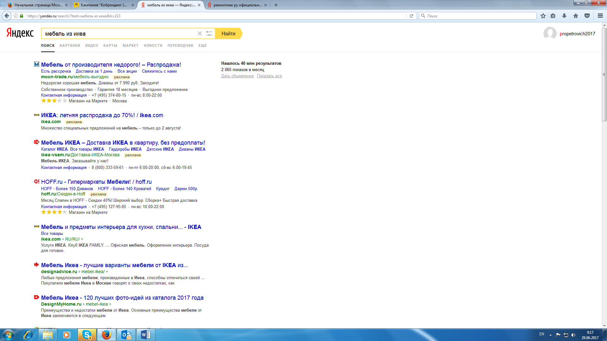The width and height of the screenshot is (607, 341).
Task: Open the Дать объявление link
Action: tap(237, 76)
